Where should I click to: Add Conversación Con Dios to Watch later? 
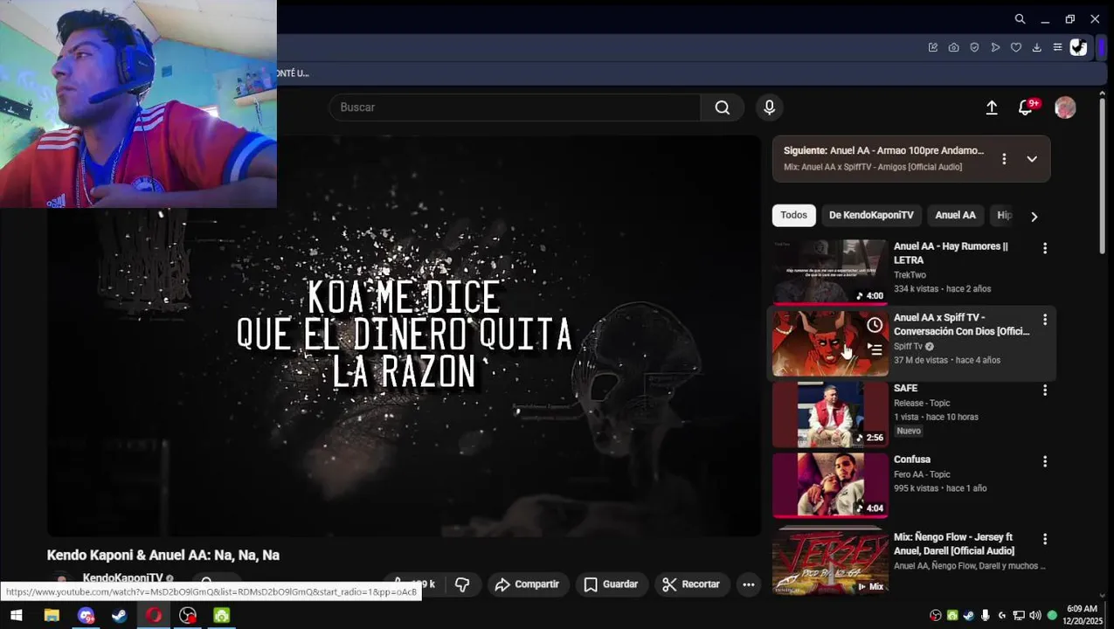coord(875,325)
